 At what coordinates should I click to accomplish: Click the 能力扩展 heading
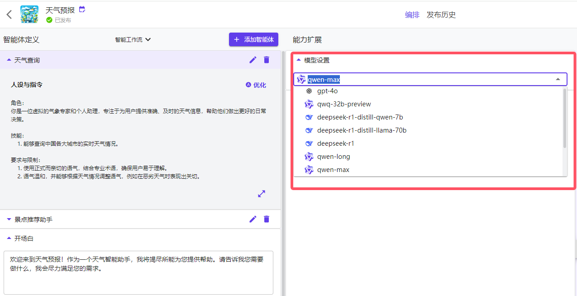[x=307, y=40]
